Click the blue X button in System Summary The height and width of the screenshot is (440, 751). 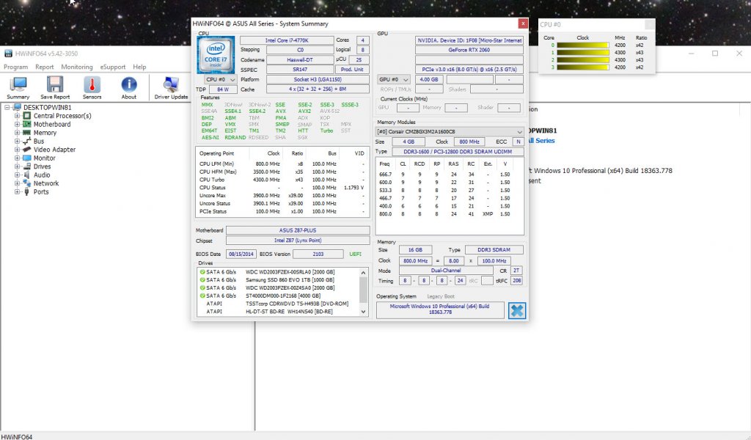517,310
